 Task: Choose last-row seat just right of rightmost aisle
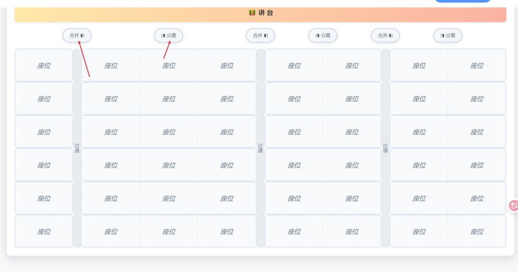419,232
